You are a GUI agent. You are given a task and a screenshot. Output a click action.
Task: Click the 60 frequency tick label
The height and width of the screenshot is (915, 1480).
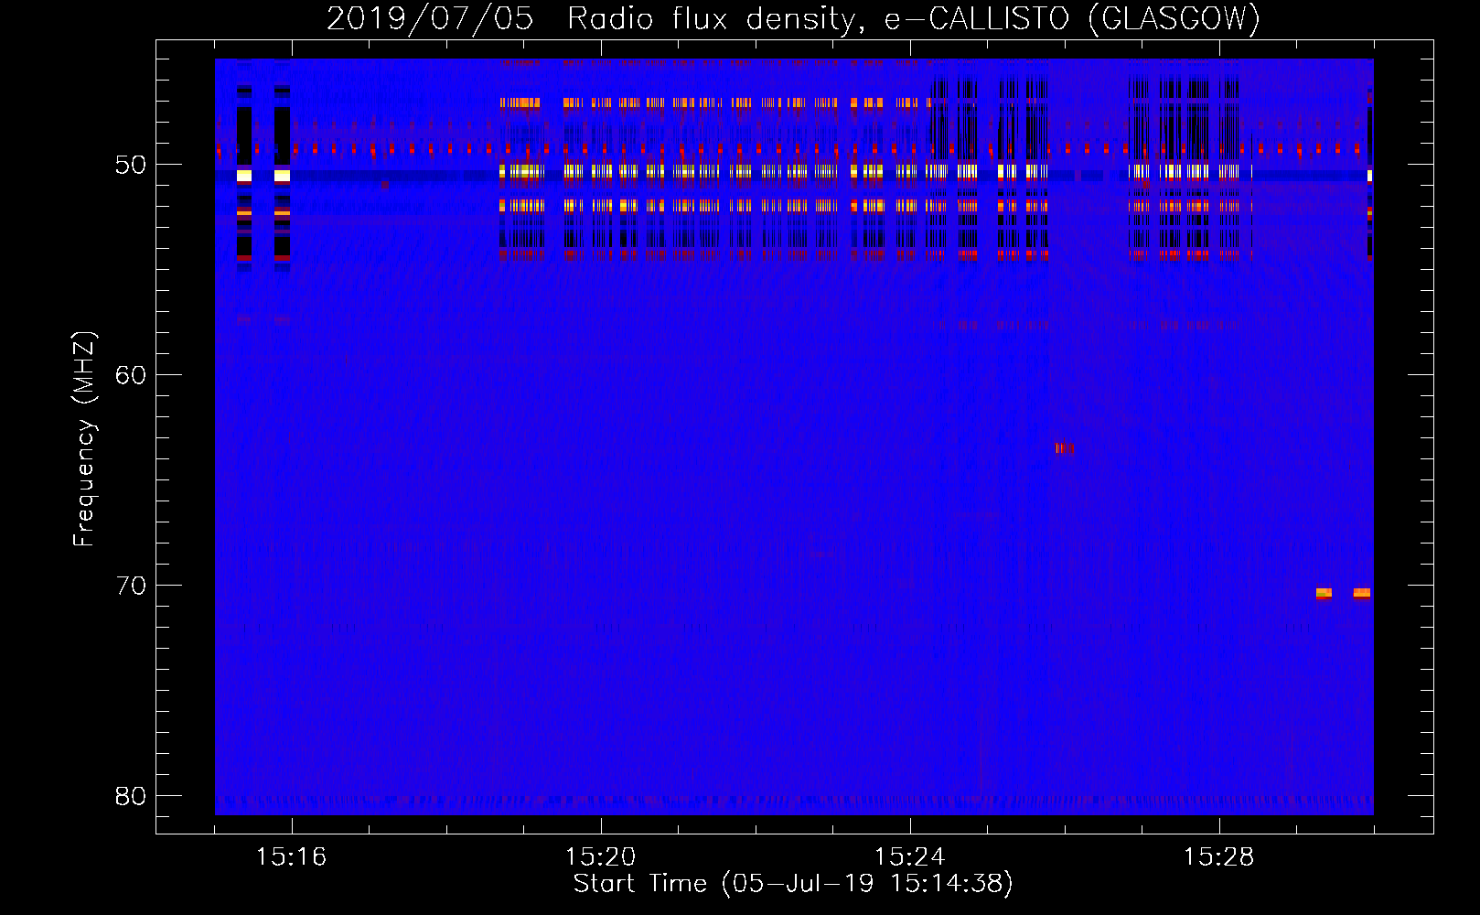pos(131,375)
